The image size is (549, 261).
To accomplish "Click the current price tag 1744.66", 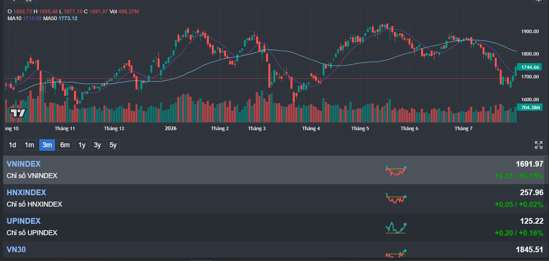I will (529, 67).
